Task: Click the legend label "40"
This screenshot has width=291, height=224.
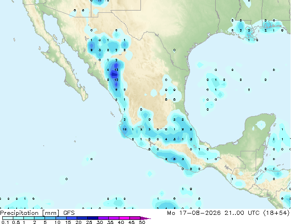Action: click(121, 222)
